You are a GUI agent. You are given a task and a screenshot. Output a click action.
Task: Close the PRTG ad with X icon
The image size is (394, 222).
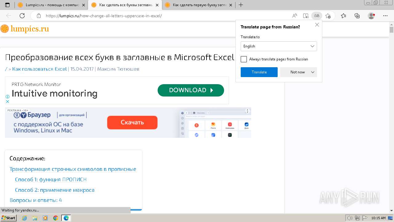coord(7,101)
